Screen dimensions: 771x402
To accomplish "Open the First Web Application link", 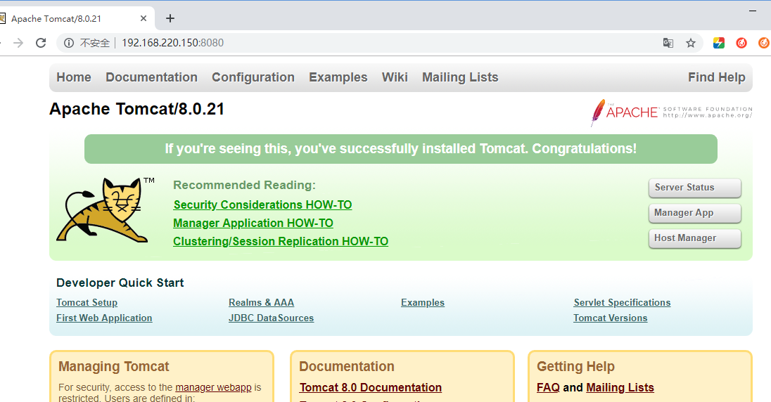I will tap(104, 318).
